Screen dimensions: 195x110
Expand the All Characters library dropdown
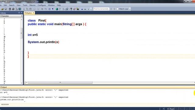click(x=22, y=16)
